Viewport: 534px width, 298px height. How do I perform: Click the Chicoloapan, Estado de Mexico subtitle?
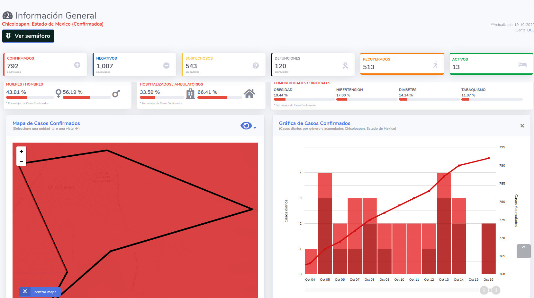click(53, 24)
